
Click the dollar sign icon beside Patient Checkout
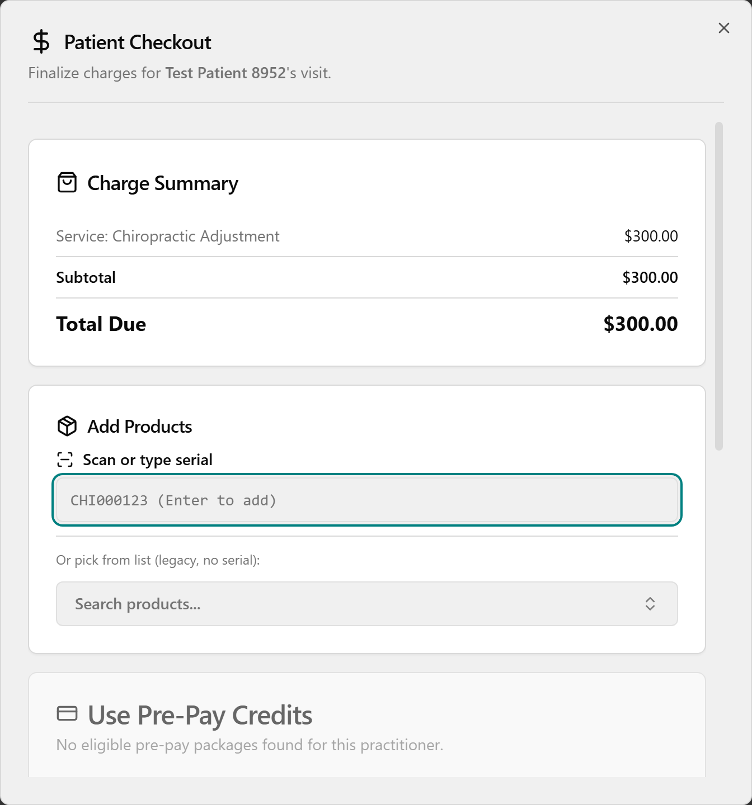coord(41,42)
